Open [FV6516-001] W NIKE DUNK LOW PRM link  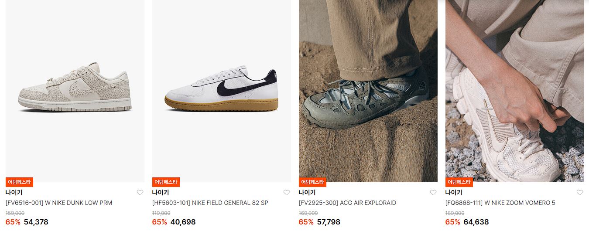click(59, 203)
